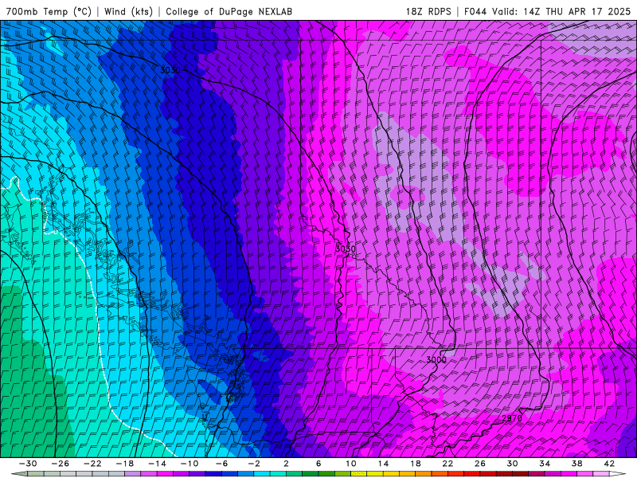Pick the bright red swatch under the 22 label
This screenshot has width=637, height=478.
(455, 474)
